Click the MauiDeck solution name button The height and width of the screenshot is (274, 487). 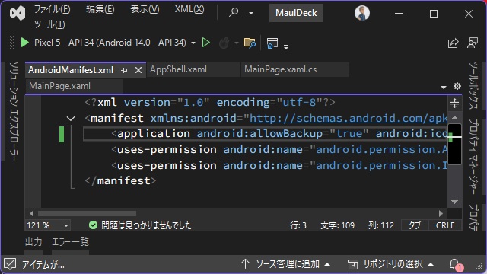tap(296, 13)
